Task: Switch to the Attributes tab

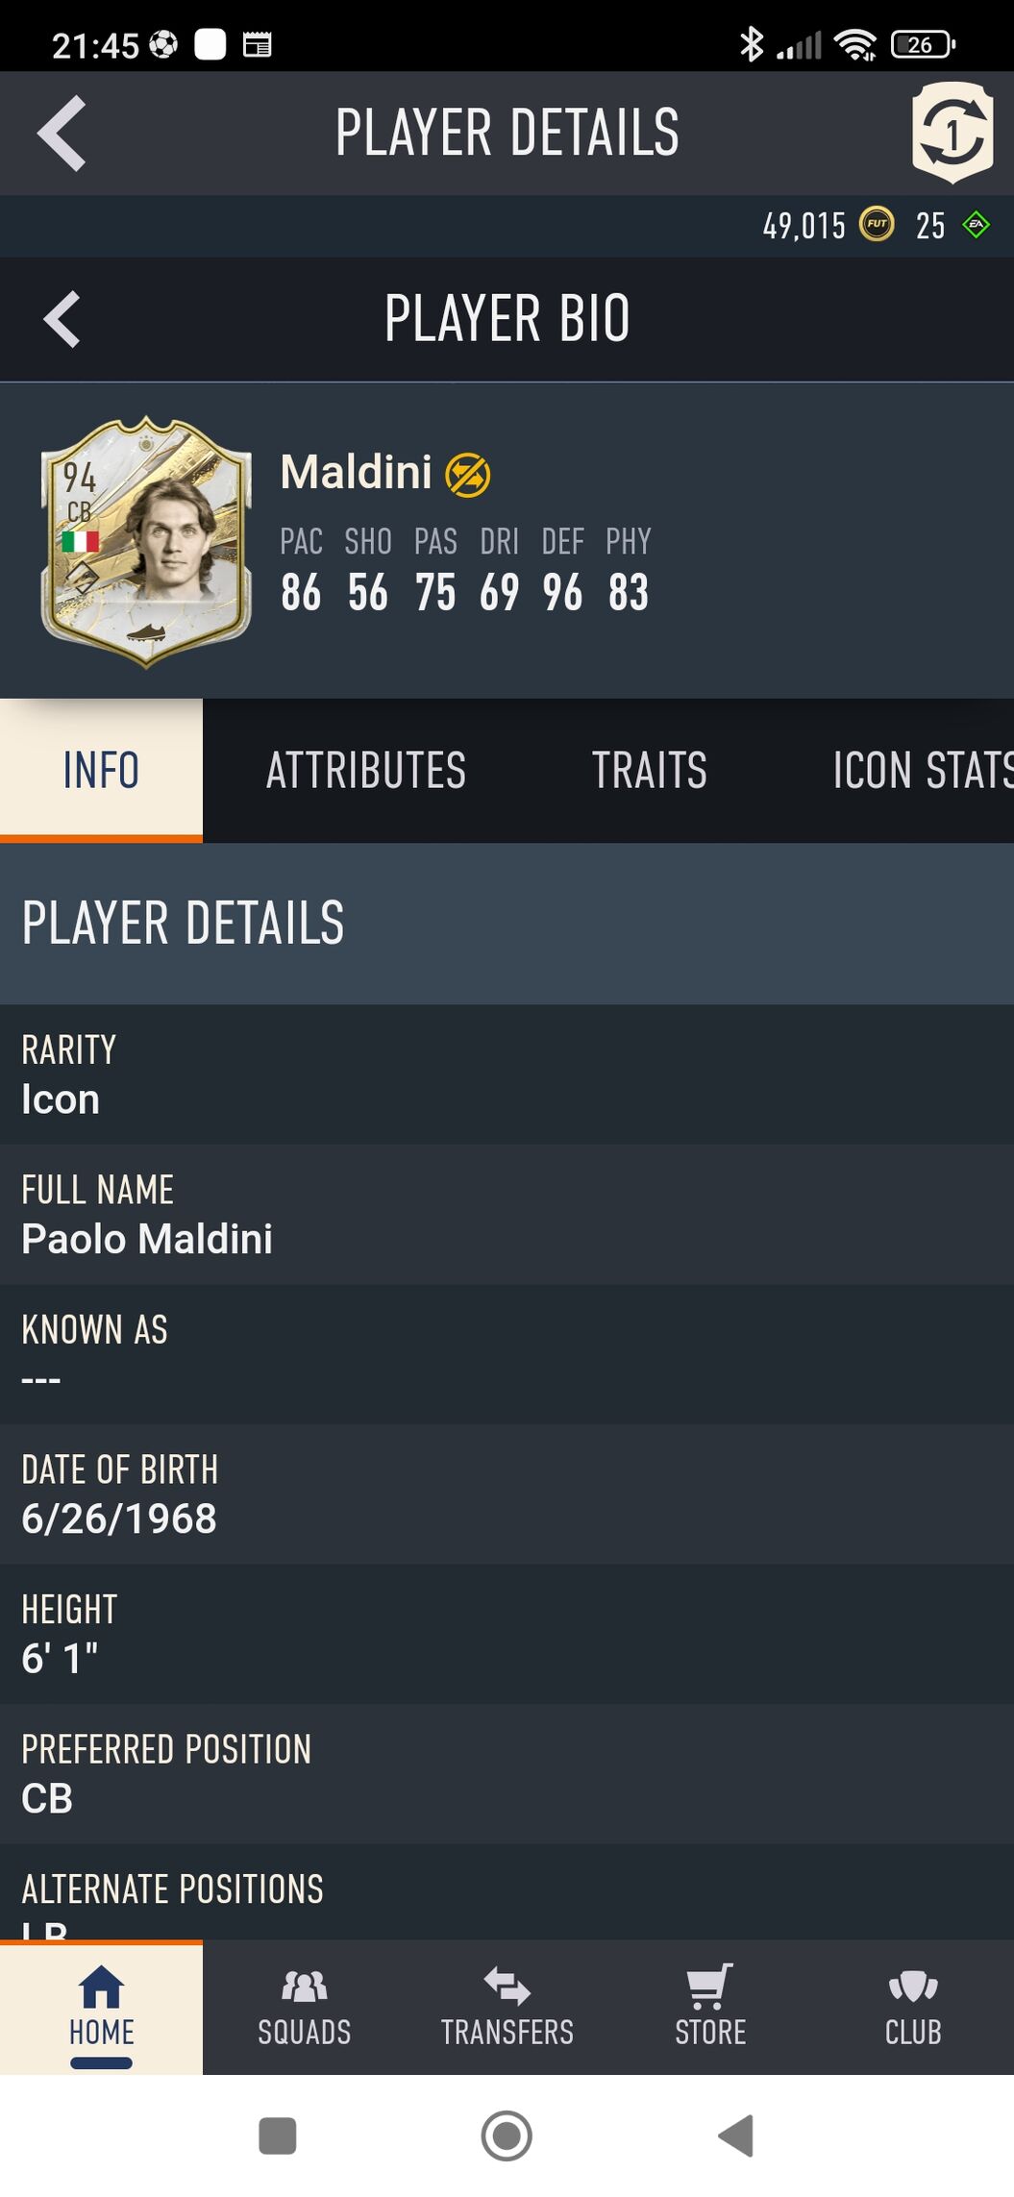Action: 366,771
